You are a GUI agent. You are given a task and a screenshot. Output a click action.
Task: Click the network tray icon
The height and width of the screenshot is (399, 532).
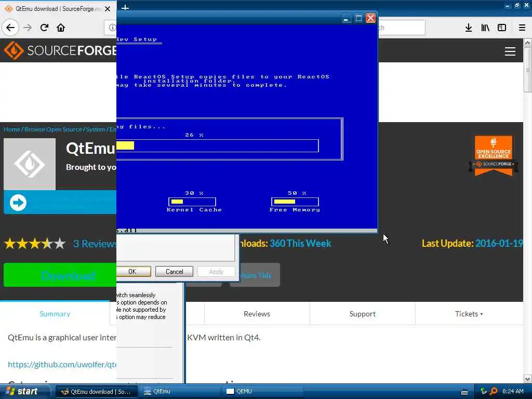click(x=484, y=391)
